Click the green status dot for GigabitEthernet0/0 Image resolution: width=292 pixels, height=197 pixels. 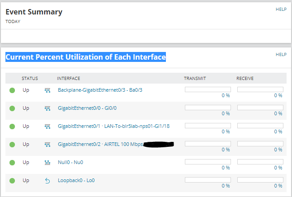(12, 108)
